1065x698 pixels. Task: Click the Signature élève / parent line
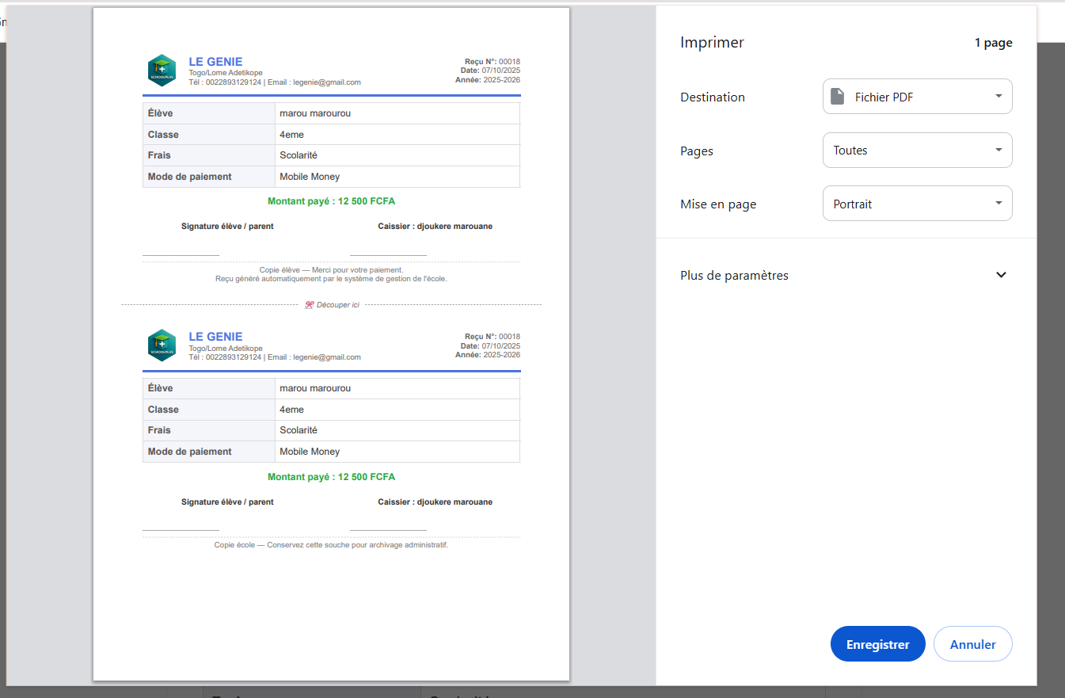227,226
